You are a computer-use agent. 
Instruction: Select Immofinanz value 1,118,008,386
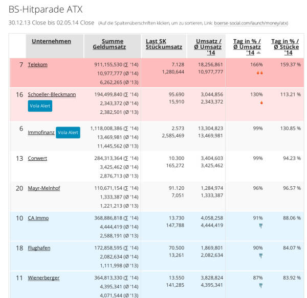click(x=106, y=129)
